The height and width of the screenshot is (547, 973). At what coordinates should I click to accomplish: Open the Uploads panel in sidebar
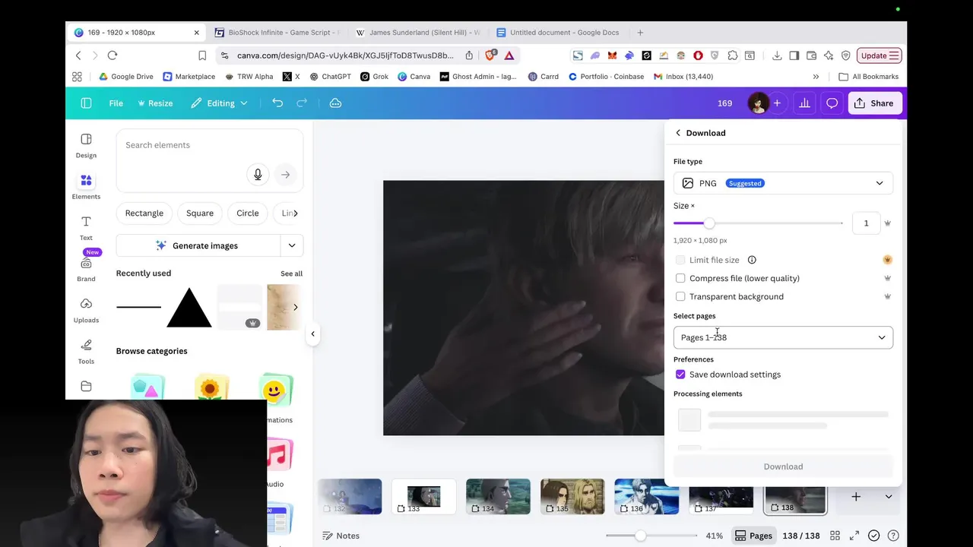coord(86,310)
